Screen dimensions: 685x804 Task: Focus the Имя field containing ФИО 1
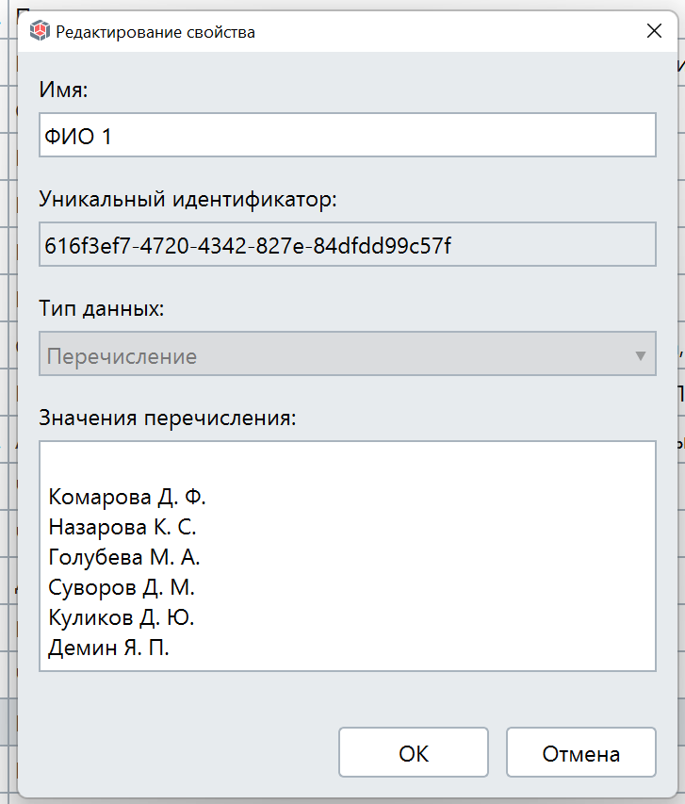click(348, 135)
